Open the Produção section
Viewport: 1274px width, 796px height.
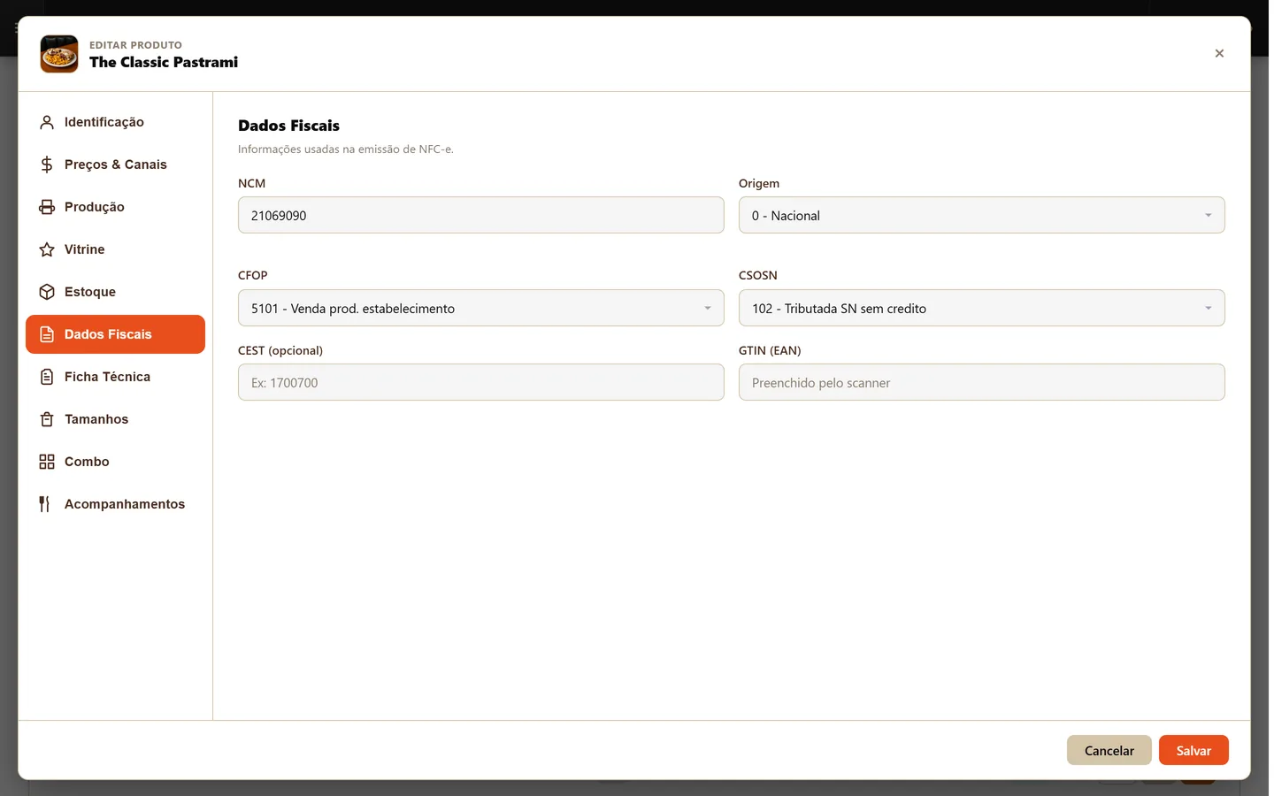click(115, 207)
